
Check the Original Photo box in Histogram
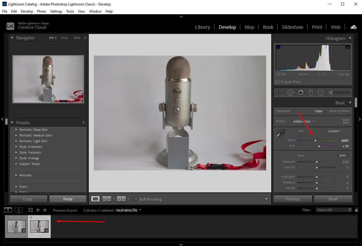[x=277, y=82]
